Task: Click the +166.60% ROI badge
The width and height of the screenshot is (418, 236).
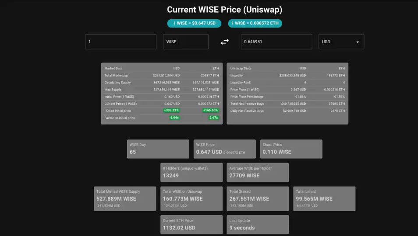Action: point(211,110)
